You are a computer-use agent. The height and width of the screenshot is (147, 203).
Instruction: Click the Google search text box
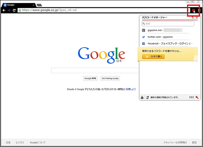(95, 70)
